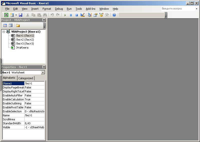Viewport: 200px width, 142px height.
Task: Open the Standard toolbar options arrow
Action: coord(166,15)
